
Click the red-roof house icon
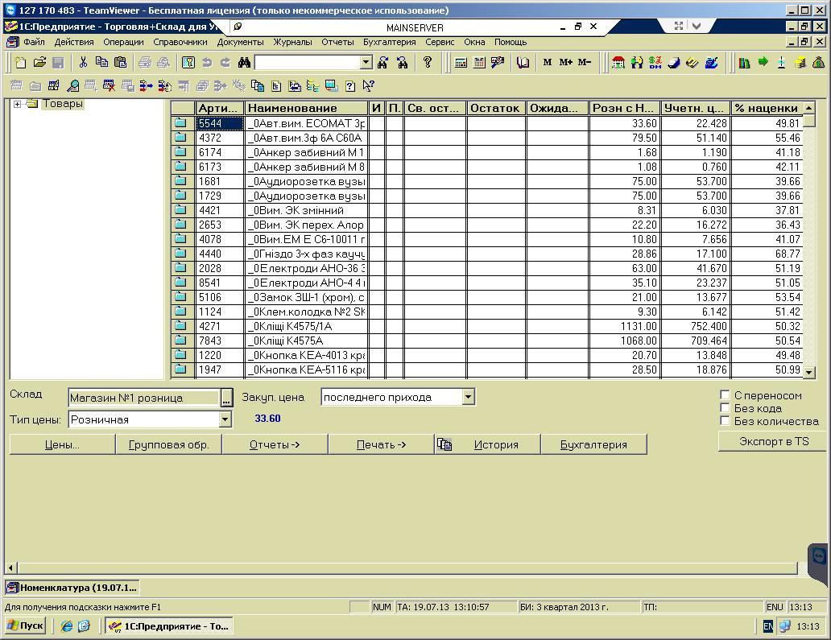tap(618, 63)
